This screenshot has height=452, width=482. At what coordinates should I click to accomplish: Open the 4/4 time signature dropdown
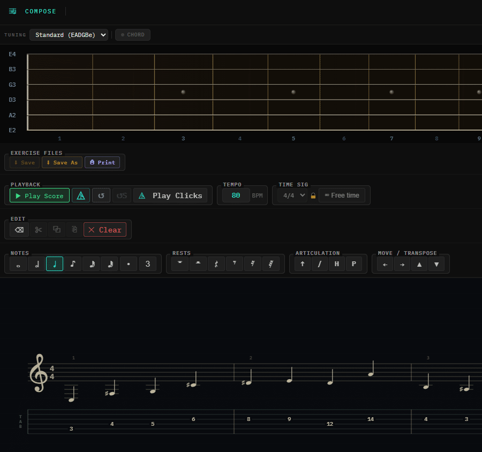tap(292, 195)
